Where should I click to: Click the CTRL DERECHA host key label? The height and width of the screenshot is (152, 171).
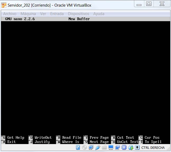click(153, 147)
